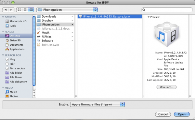Click the green zoom window button
Screen dimensions: 195x120
pyautogui.click(x=13, y=2)
